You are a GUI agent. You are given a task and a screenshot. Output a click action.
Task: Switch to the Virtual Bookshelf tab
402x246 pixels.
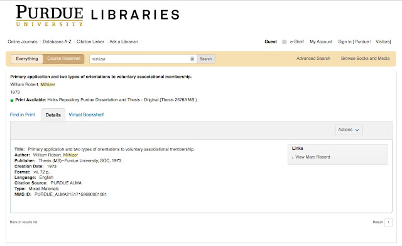pyautogui.click(x=86, y=115)
